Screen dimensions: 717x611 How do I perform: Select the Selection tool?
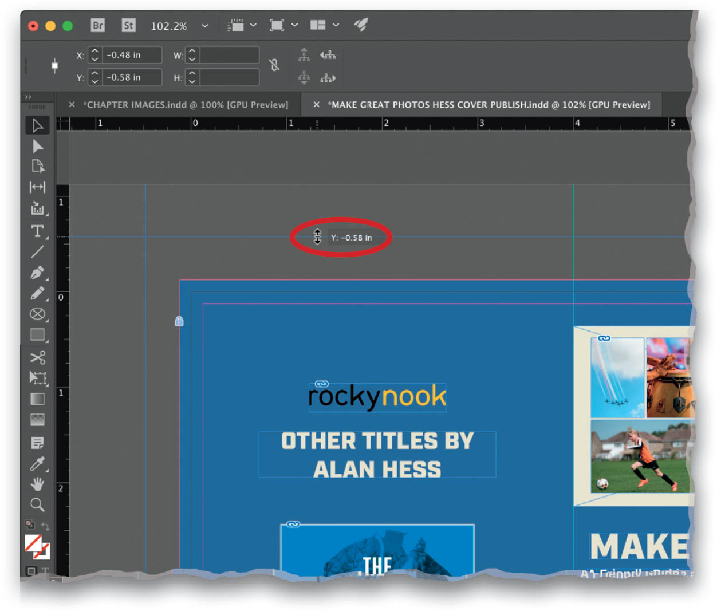[x=37, y=125]
